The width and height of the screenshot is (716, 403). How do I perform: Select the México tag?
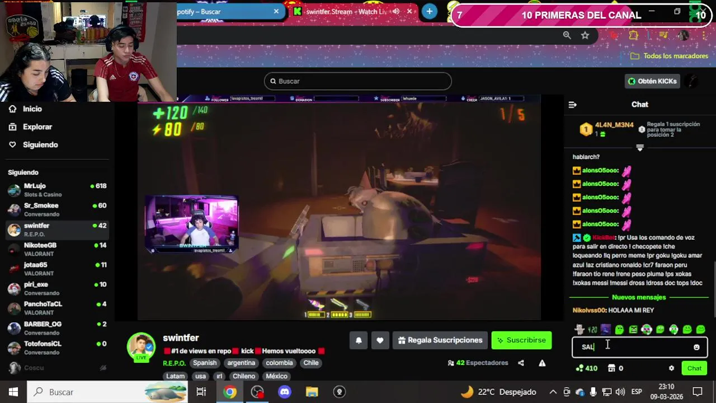[276, 376]
